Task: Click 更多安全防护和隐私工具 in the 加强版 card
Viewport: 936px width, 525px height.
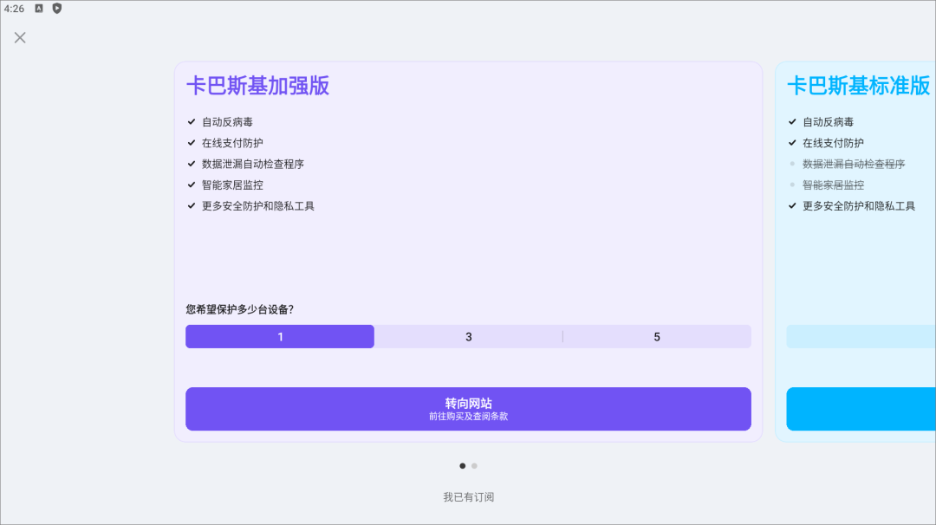Action: pyautogui.click(x=258, y=206)
